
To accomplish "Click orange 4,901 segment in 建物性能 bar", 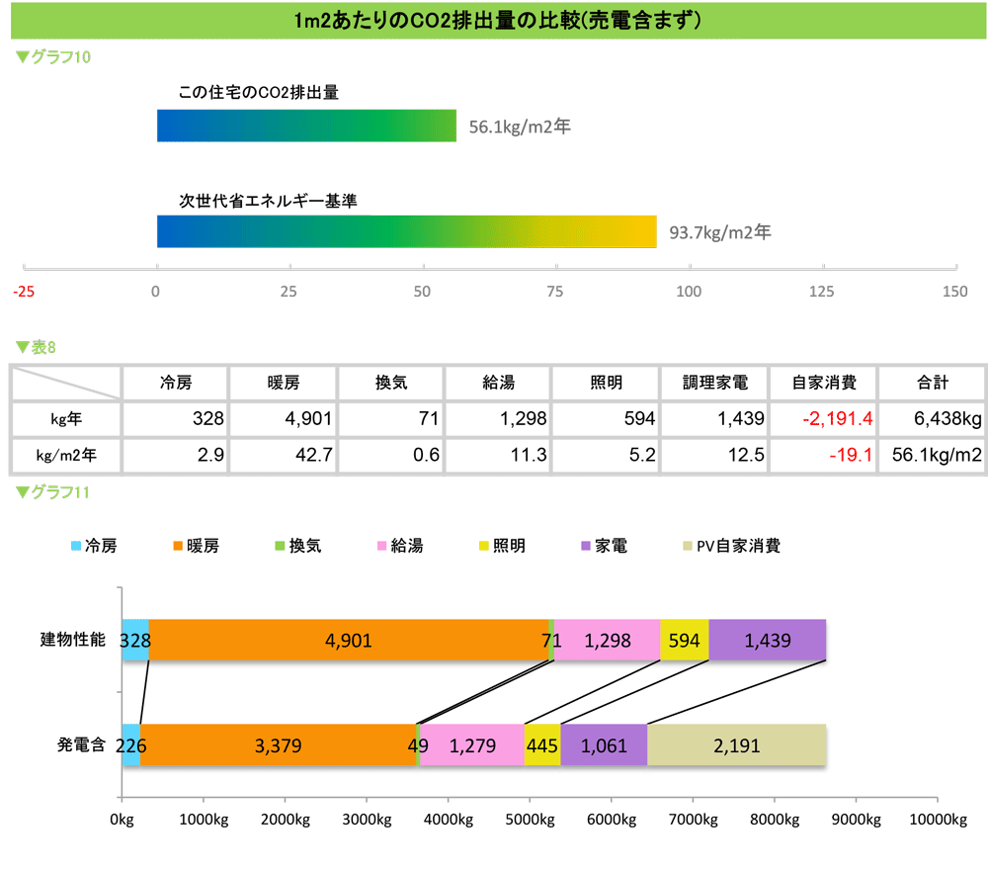I will click(349, 640).
